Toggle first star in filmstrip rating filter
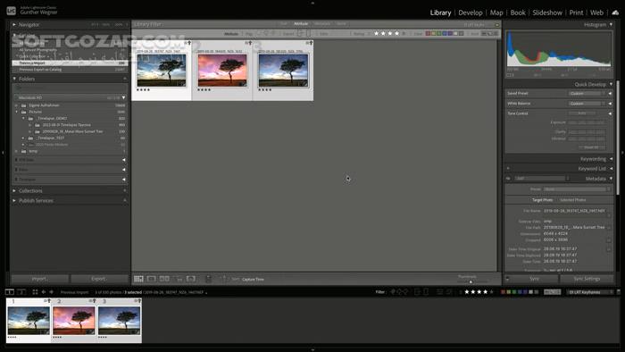 467,292
